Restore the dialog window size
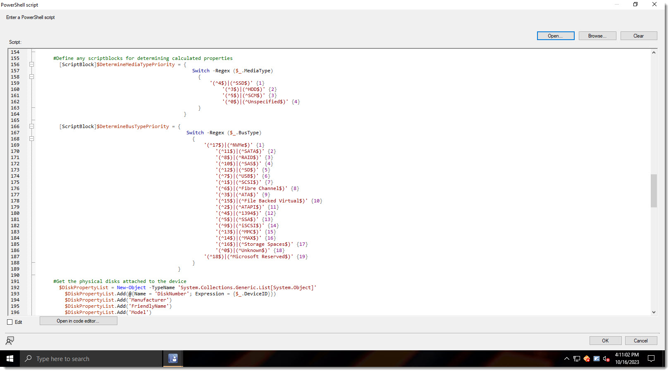671x373 pixels. pos(635,4)
